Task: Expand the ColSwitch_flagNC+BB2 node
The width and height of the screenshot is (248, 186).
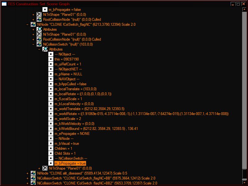Action: [x=27, y=183]
